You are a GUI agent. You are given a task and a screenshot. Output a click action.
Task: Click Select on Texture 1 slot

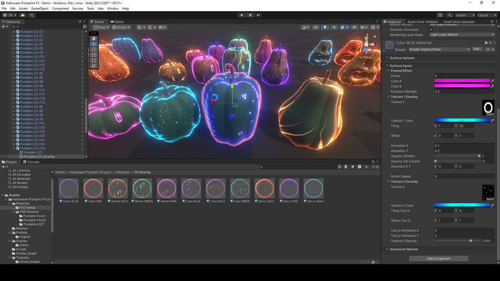pyautogui.click(x=490, y=114)
